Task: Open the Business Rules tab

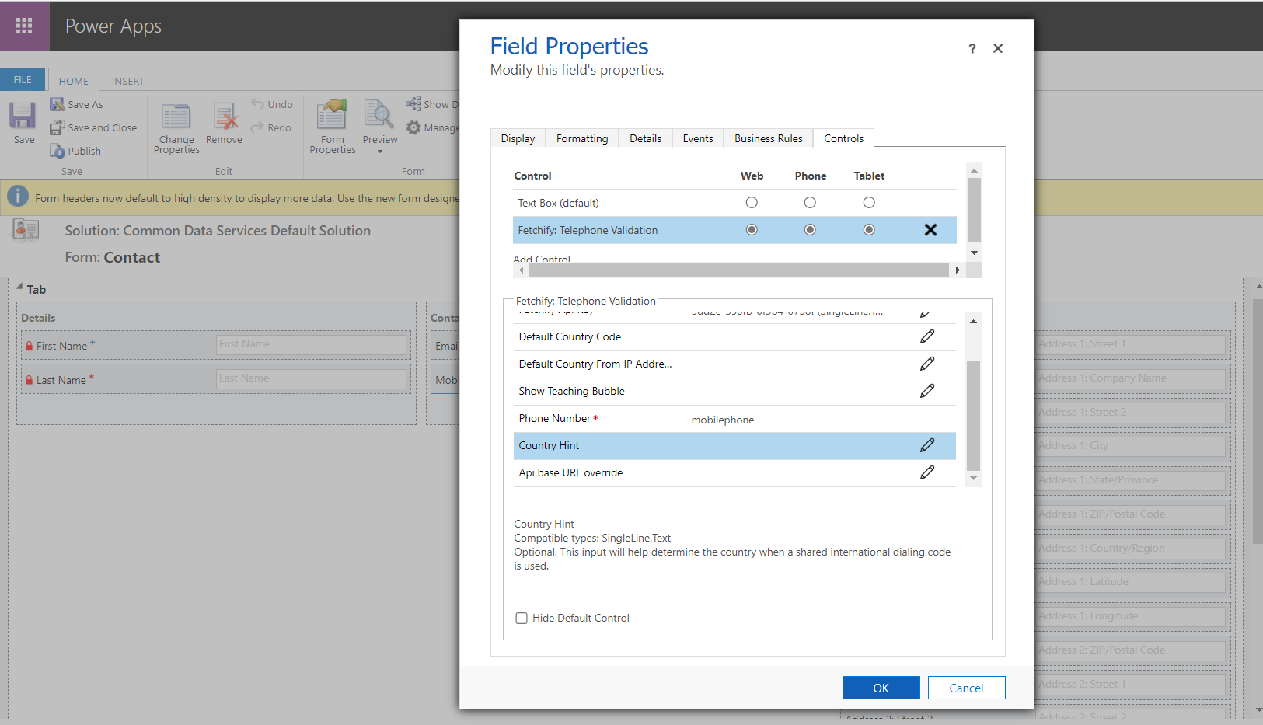Action: tap(768, 138)
